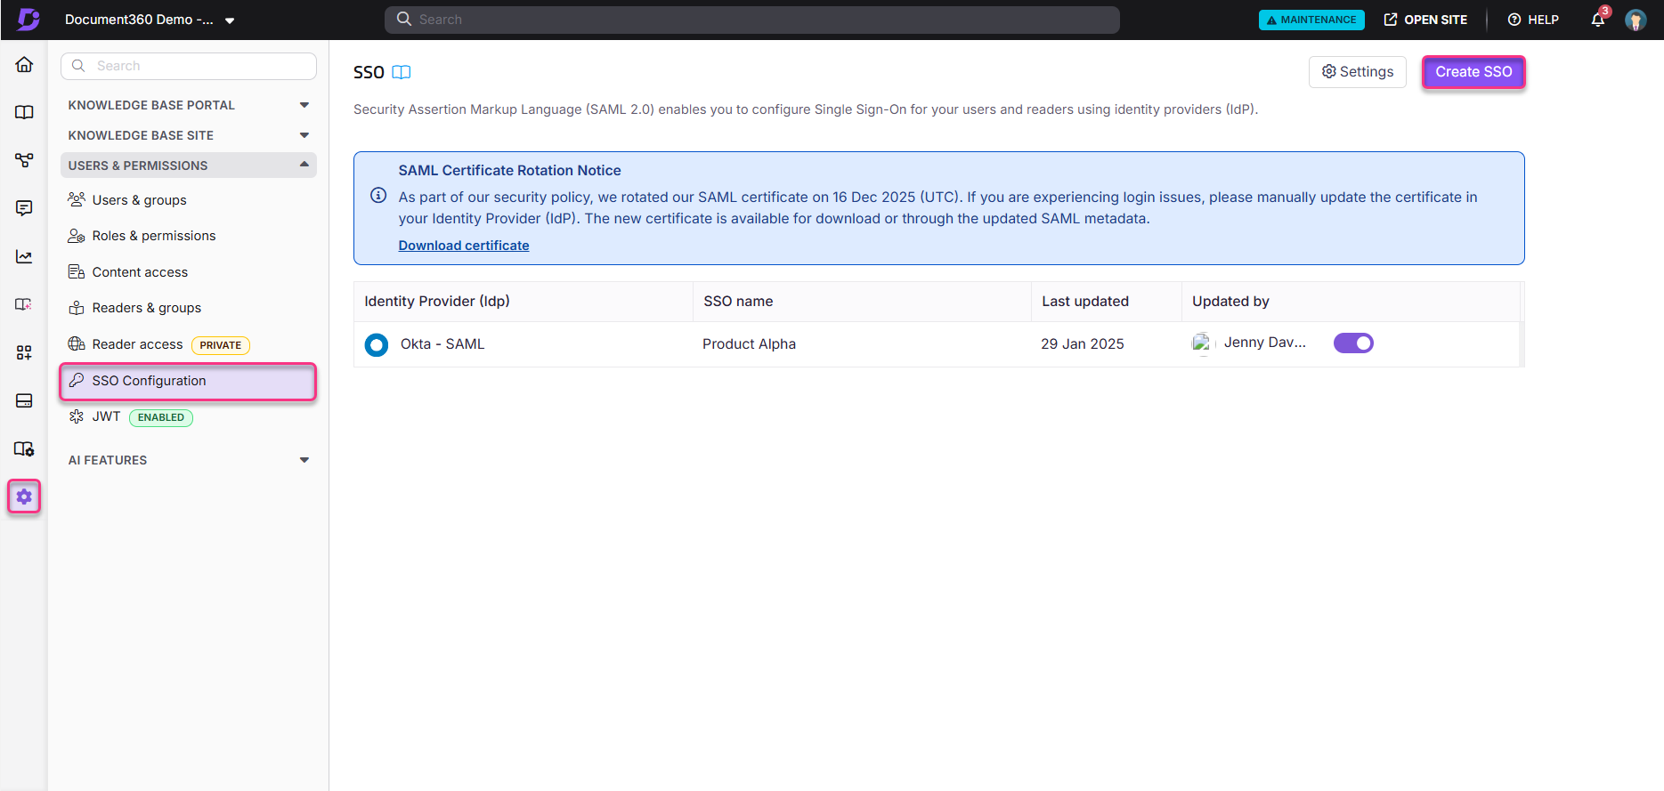Click the Last updated column header
This screenshot has width=1664, height=791.
pos(1085,302)
